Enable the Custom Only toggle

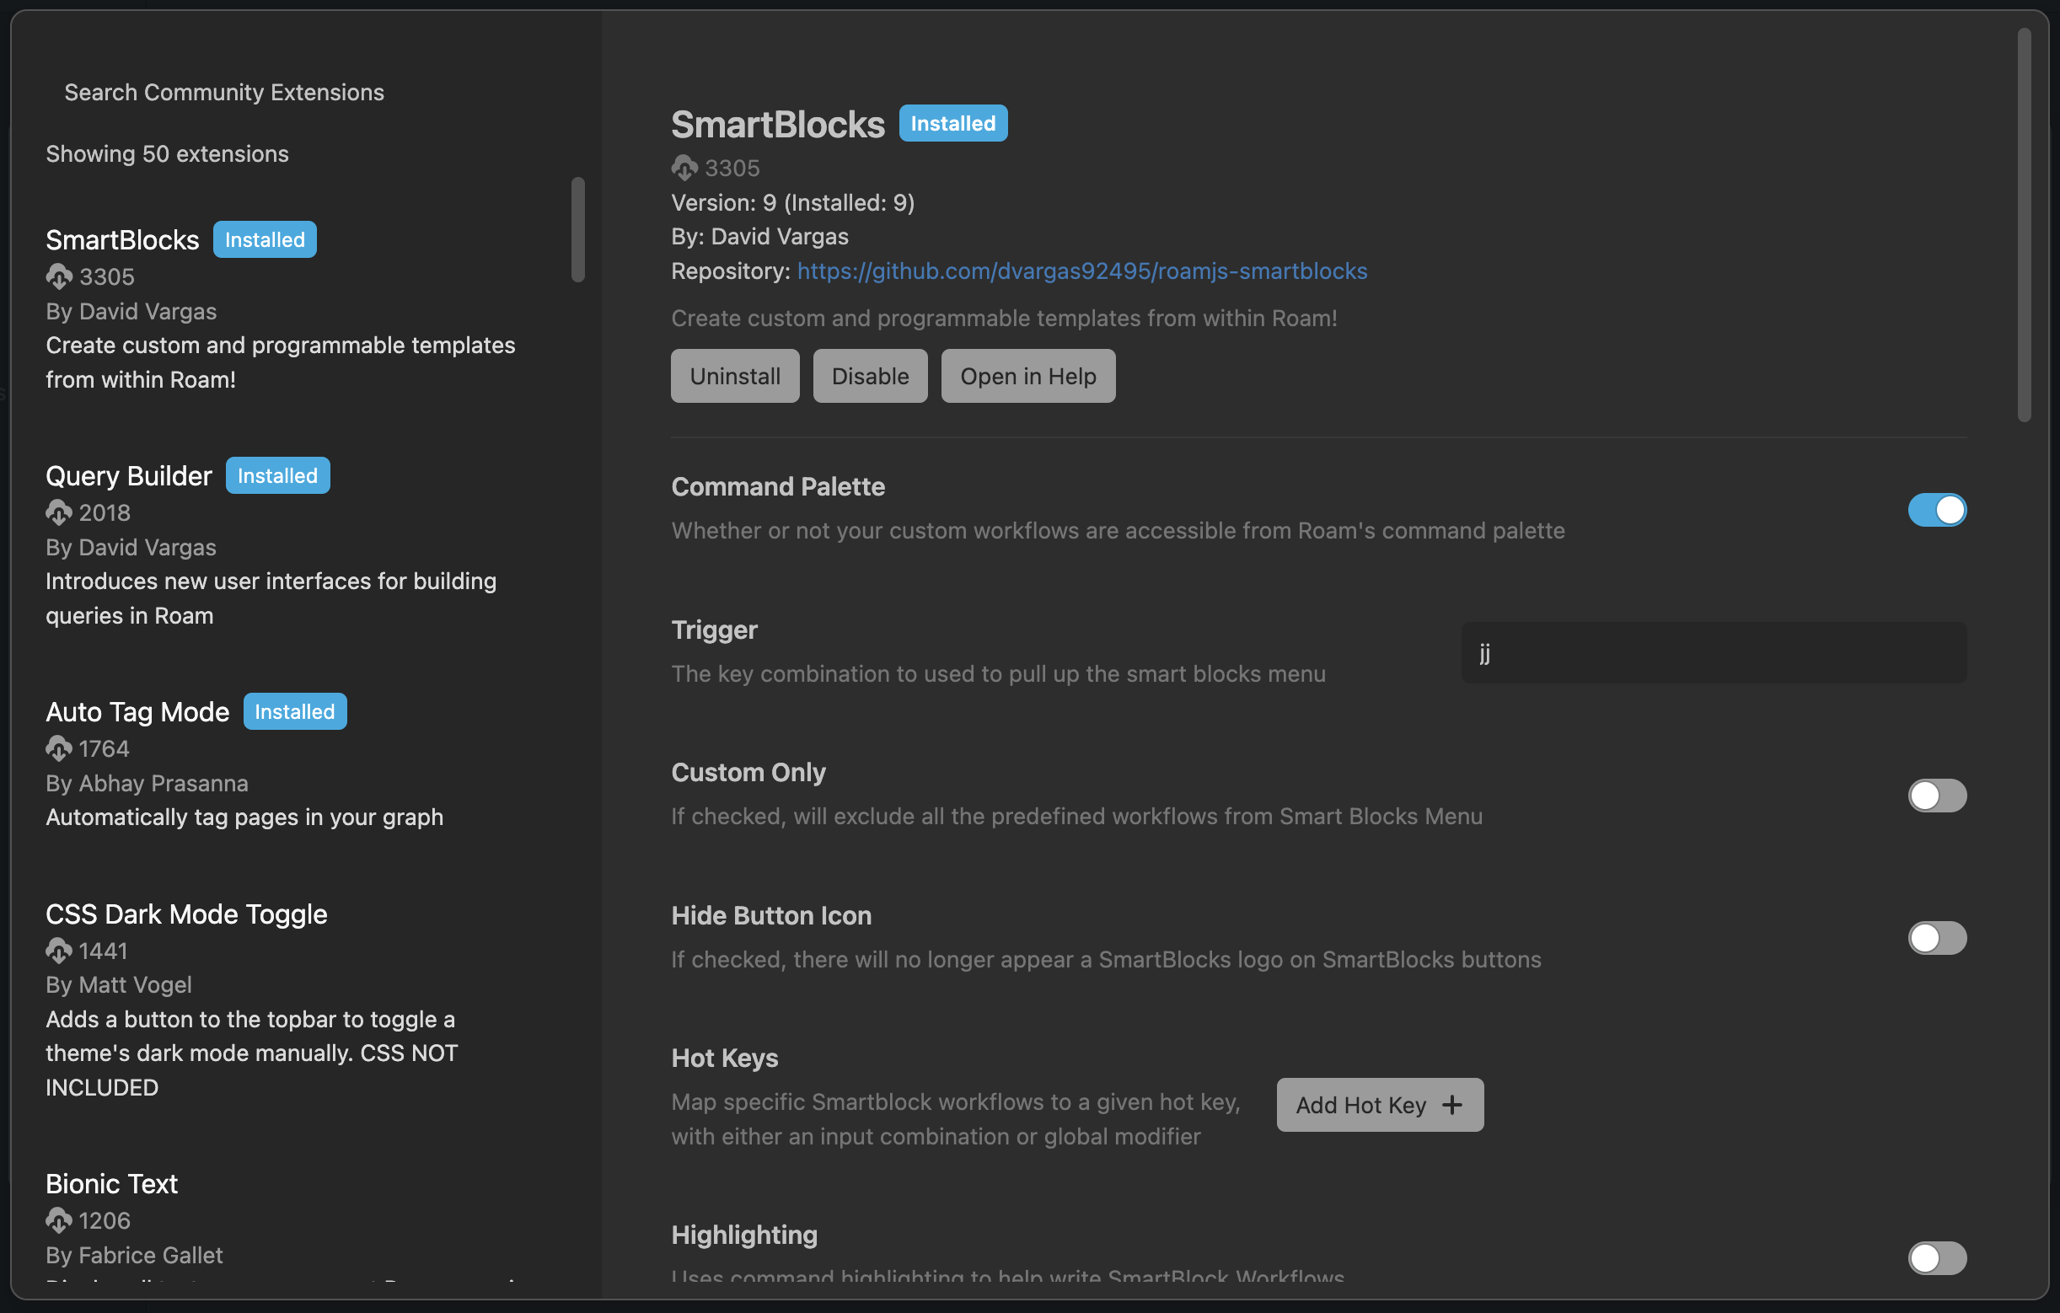pos(1937,796)
